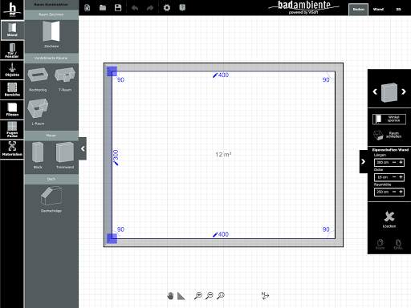Image resolution: width=411 pixels, height=308 pixels.
Task: Click the bottom-right 90 angle label
Action: (x=326, y=229)
